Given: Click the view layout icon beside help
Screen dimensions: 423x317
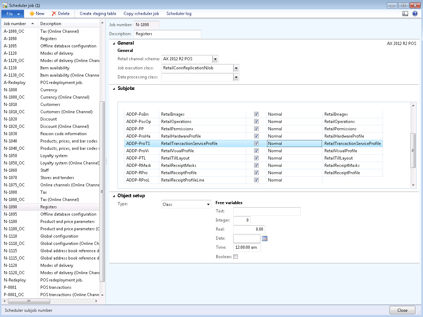Looking at the screenshot, I should pyautogui.click(x=405, y=14).
